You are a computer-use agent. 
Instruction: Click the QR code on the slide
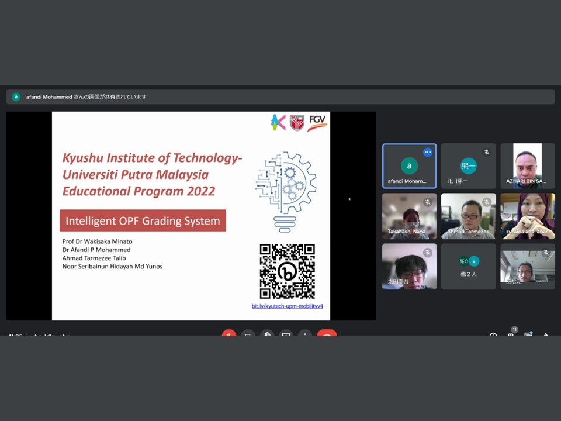288,271
